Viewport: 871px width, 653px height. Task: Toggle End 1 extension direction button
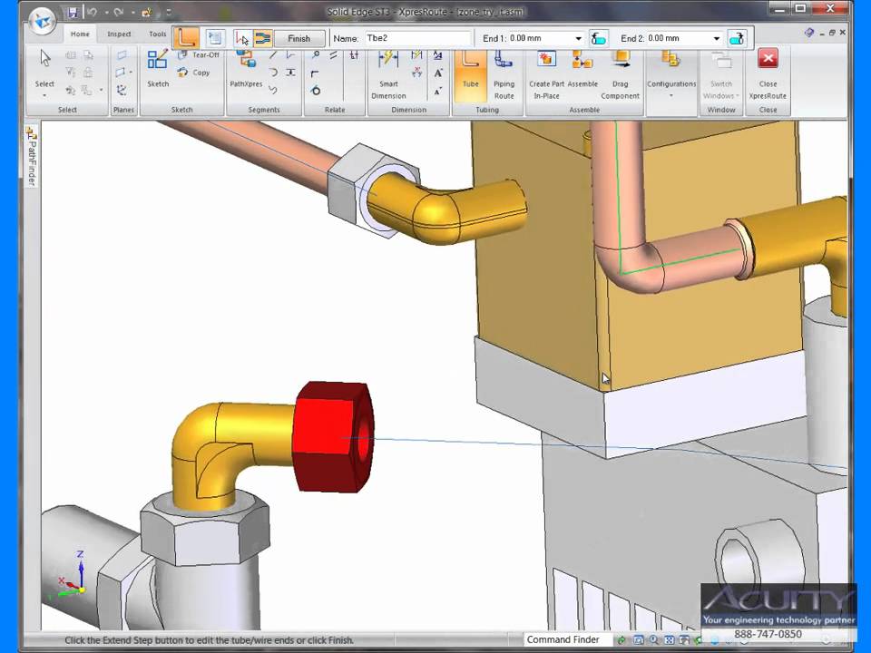598,38
